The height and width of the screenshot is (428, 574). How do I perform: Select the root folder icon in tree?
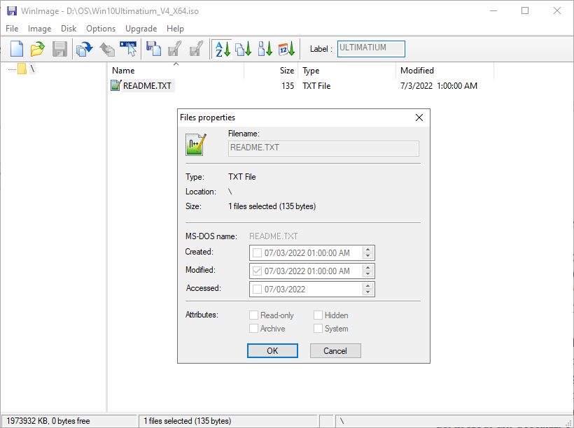coord(22,69)
